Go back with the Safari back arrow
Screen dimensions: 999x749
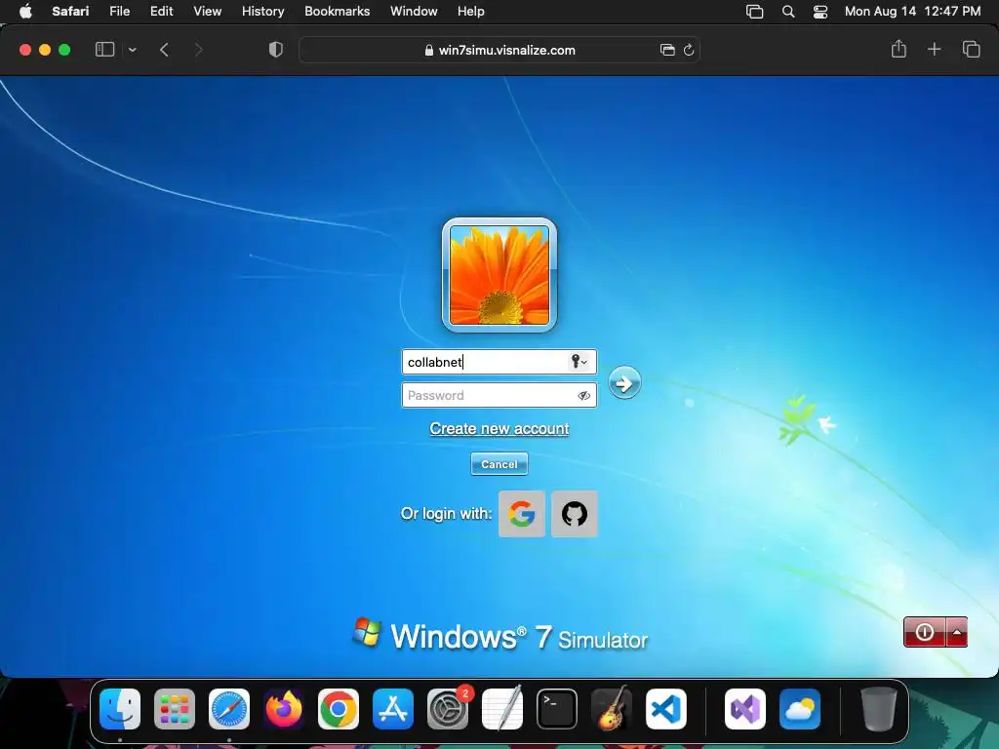(164, 50)
